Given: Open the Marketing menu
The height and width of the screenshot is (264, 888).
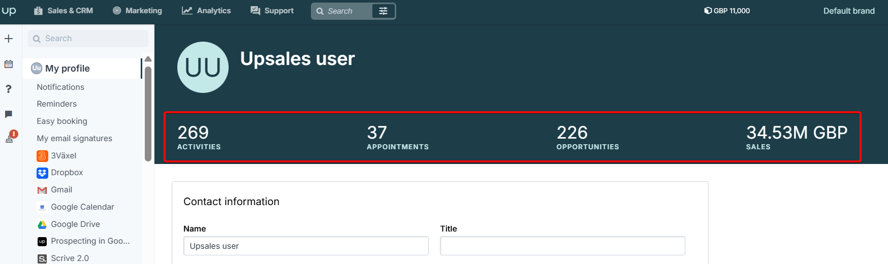Looking at the screenshot, I should click(138, 11).
